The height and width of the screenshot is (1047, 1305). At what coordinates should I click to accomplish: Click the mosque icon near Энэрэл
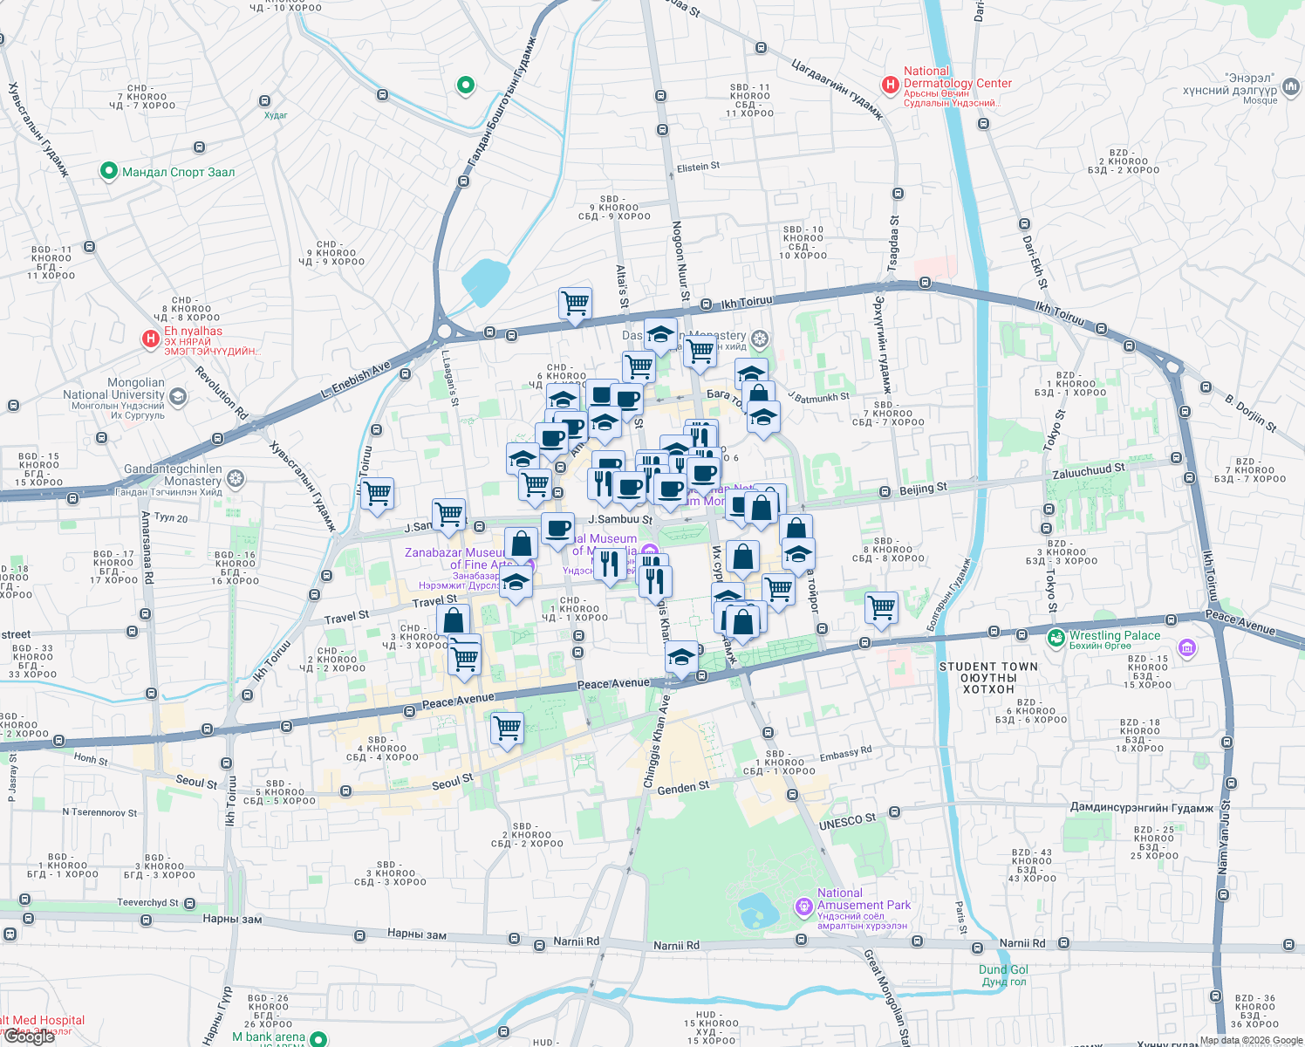coord(1293,87)
